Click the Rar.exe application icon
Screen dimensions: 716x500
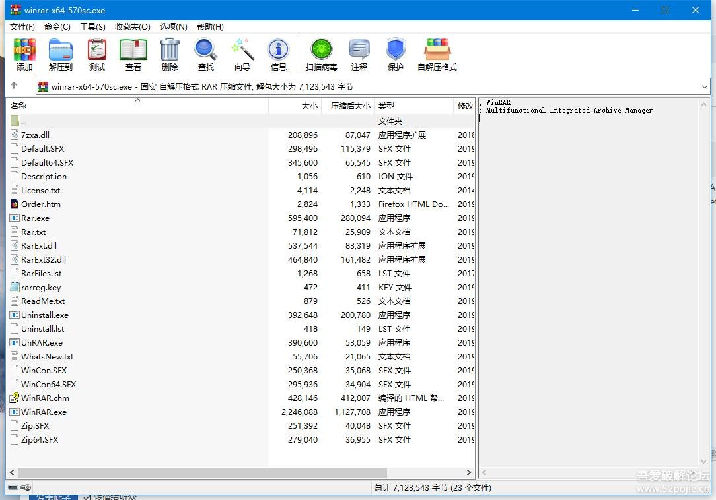[15, 218]
